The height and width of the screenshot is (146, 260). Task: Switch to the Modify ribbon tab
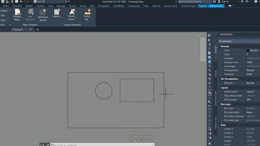click(29, 6)
